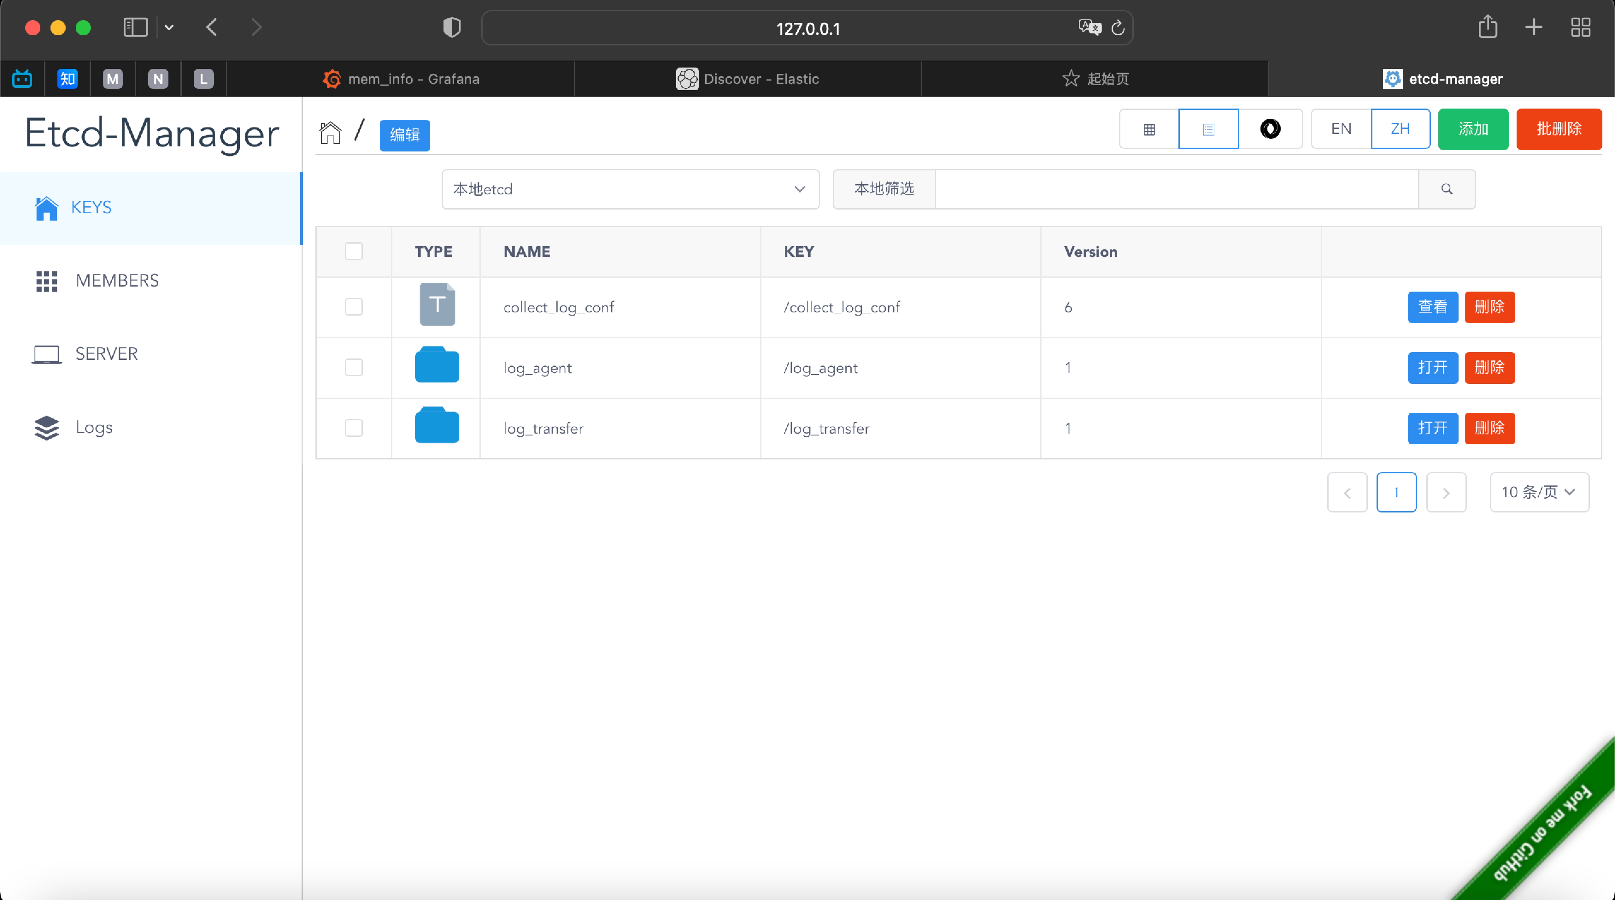Screen dimensions: 1615x900
Task: Click the browser share icon
Action: [x=1488, y=27]
